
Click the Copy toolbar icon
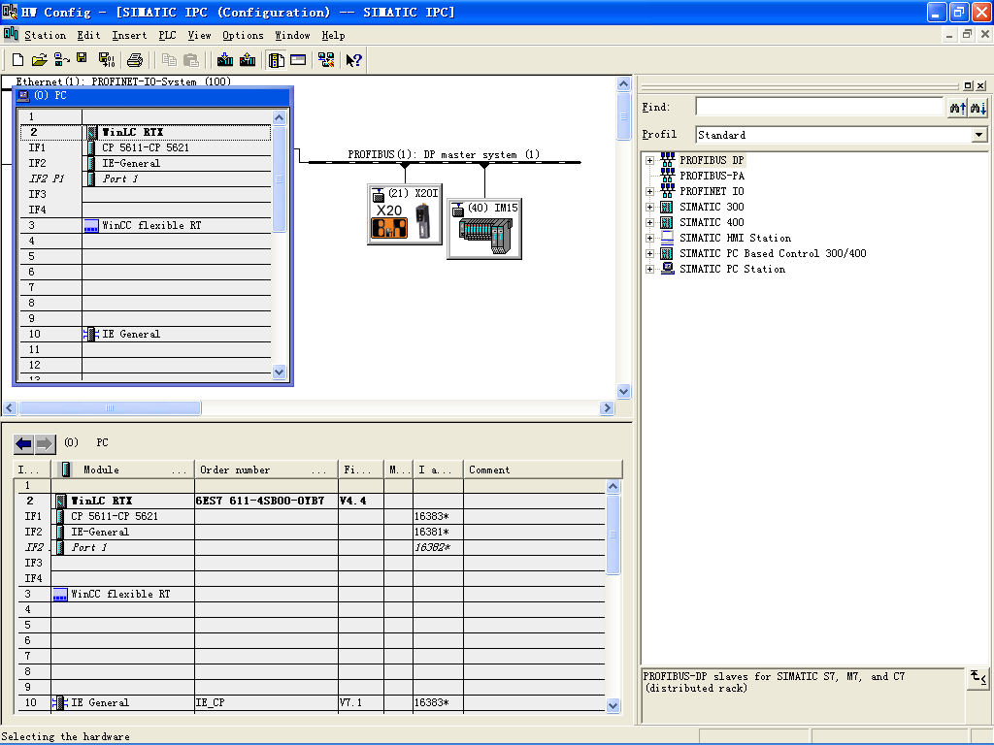(169, 60)
